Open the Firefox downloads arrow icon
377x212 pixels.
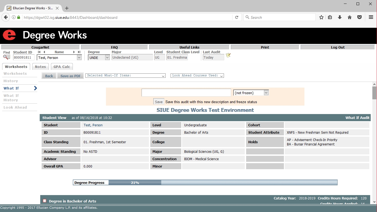click(x=340, y=17)
